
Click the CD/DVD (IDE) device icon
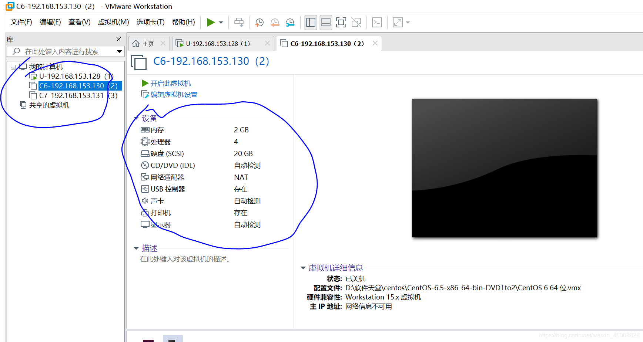pos(145,165)
